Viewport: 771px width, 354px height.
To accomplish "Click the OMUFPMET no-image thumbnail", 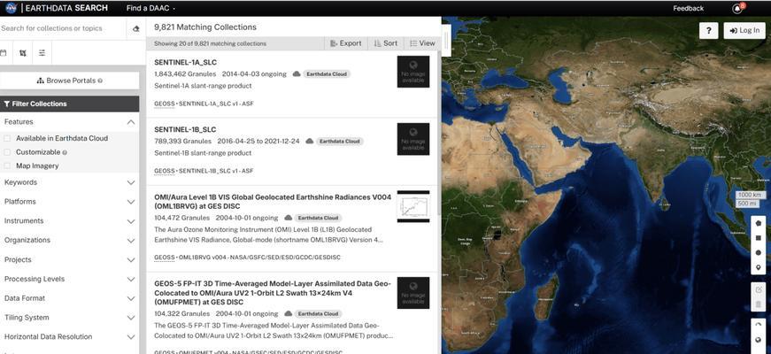I will point(413,293).
